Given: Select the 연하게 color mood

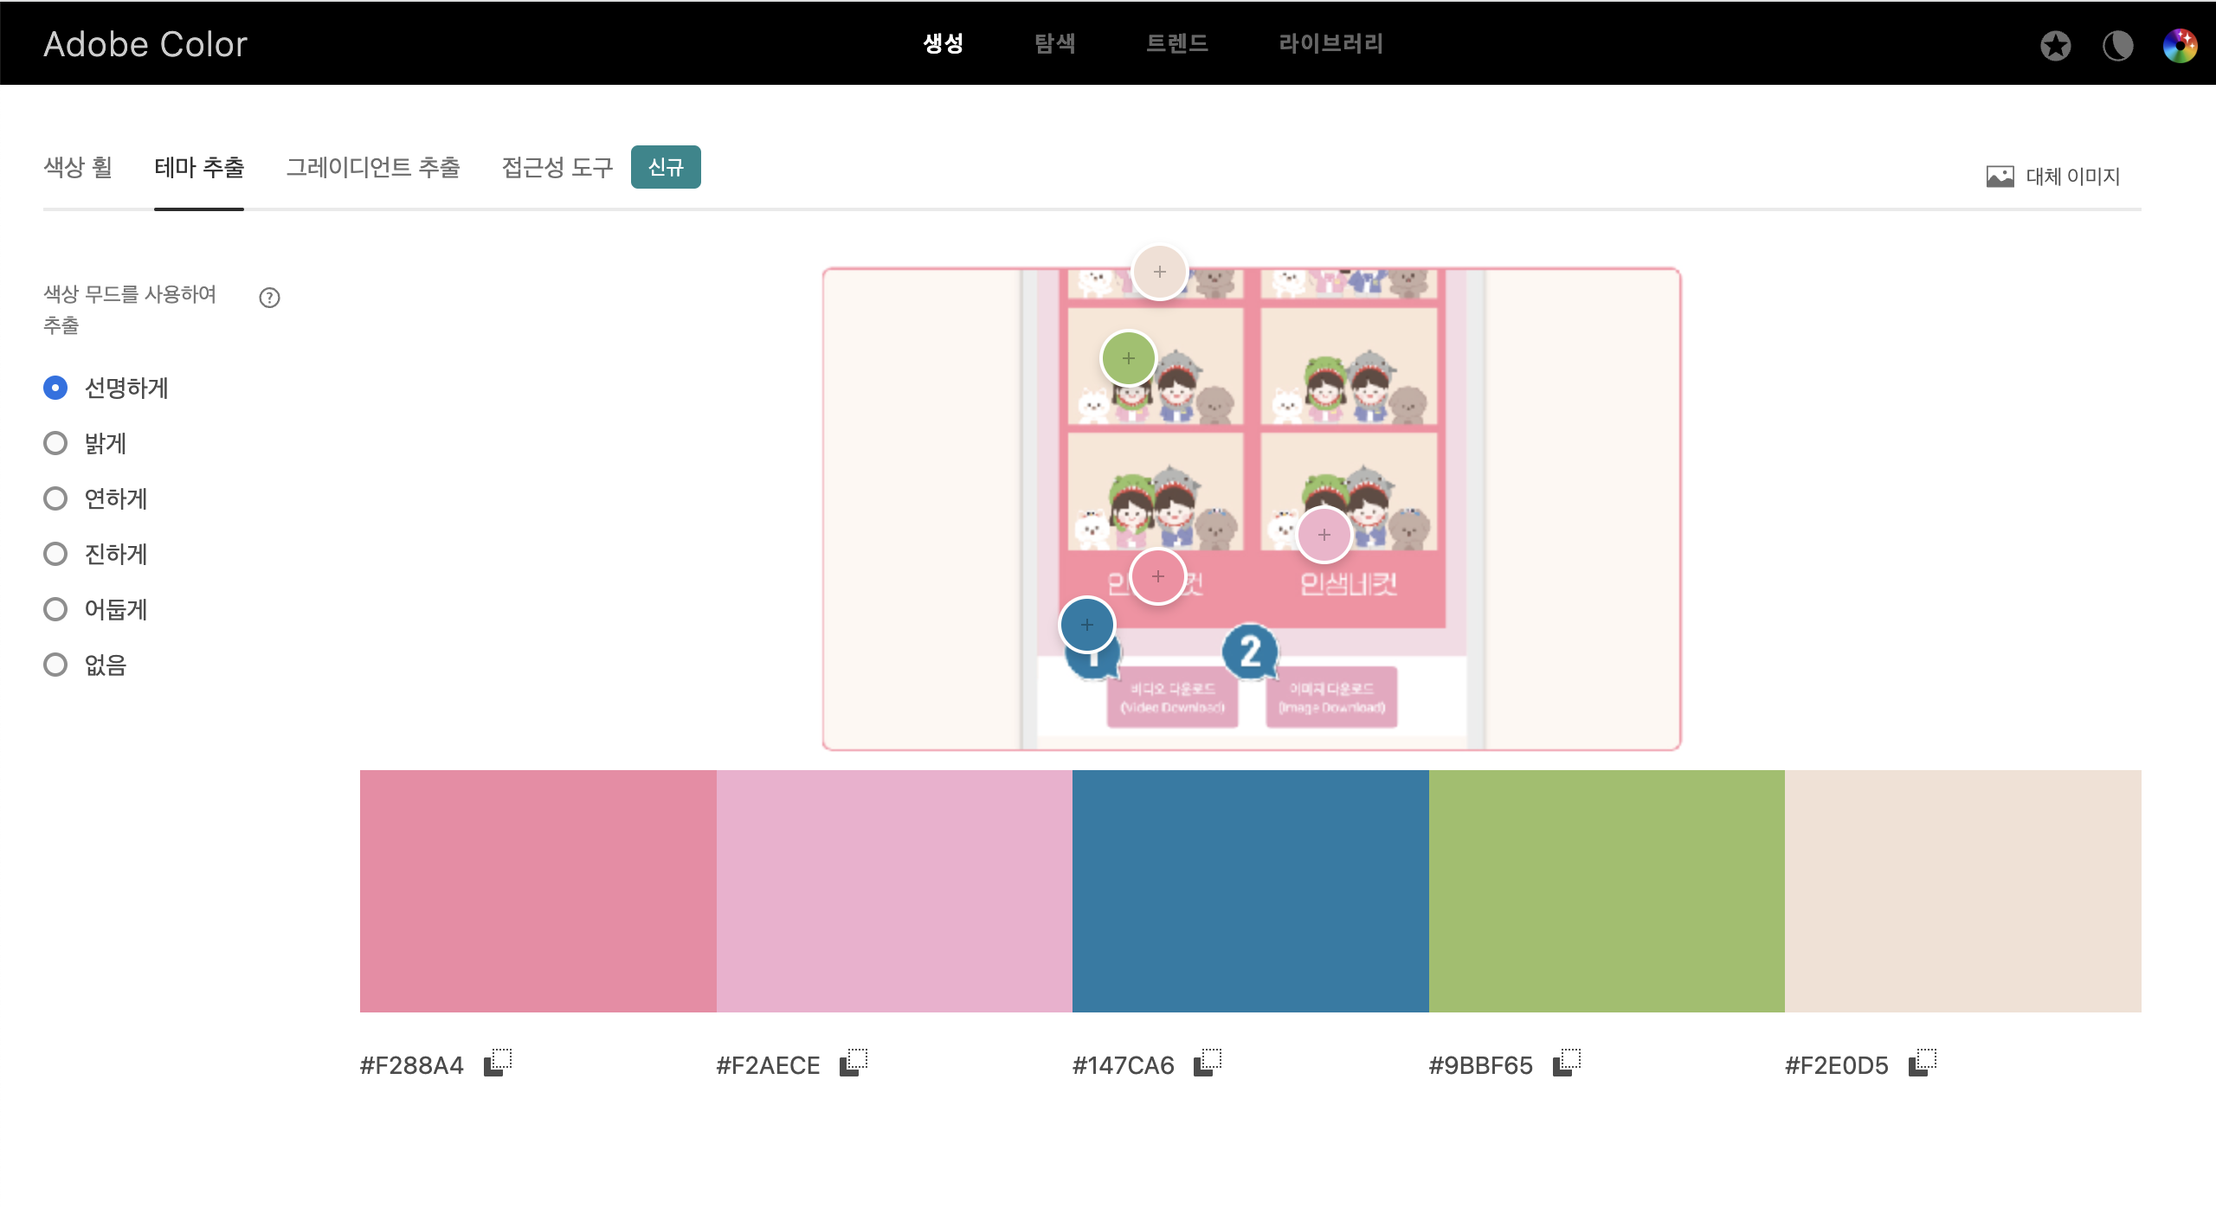Looking at the screenshot, I should (x=55, y=498).
